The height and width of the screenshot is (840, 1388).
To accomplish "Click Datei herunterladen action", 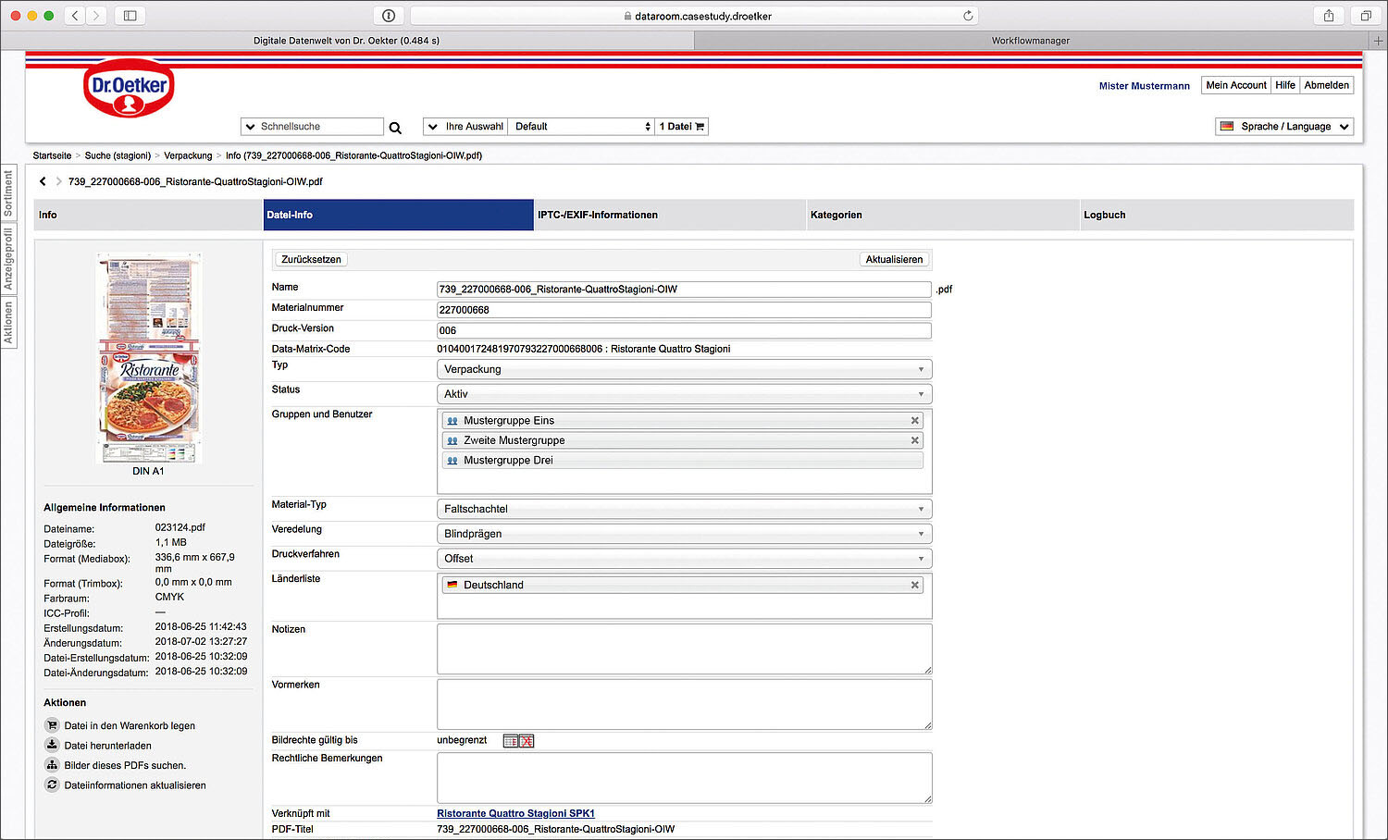I will [107, 746].
